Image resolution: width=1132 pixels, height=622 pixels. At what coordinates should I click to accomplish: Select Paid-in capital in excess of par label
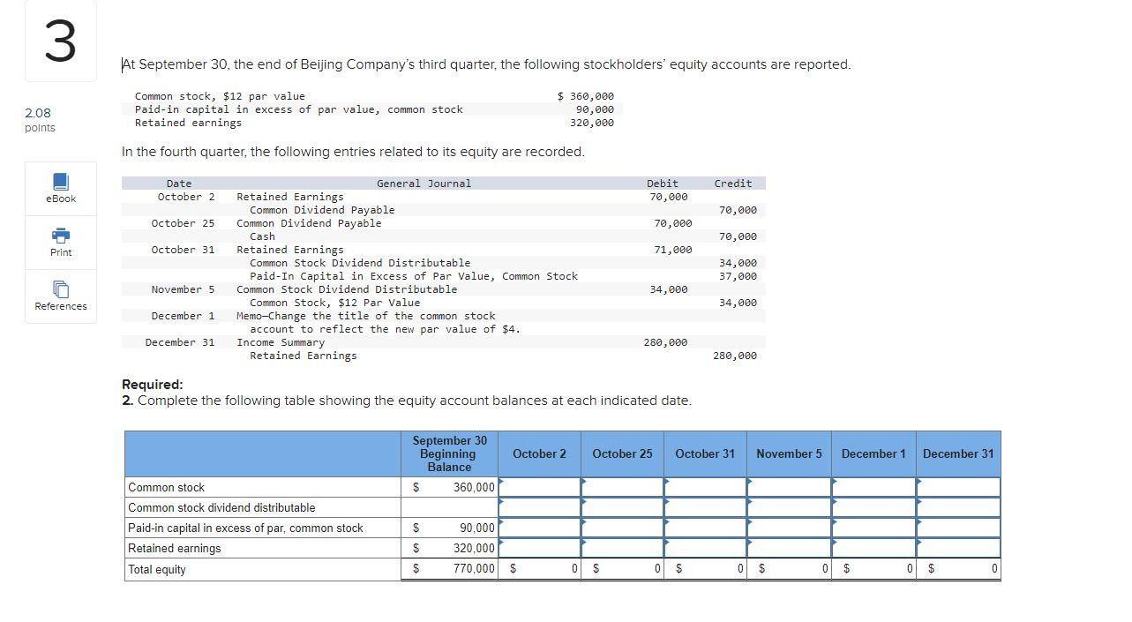[x=245, y=528]
